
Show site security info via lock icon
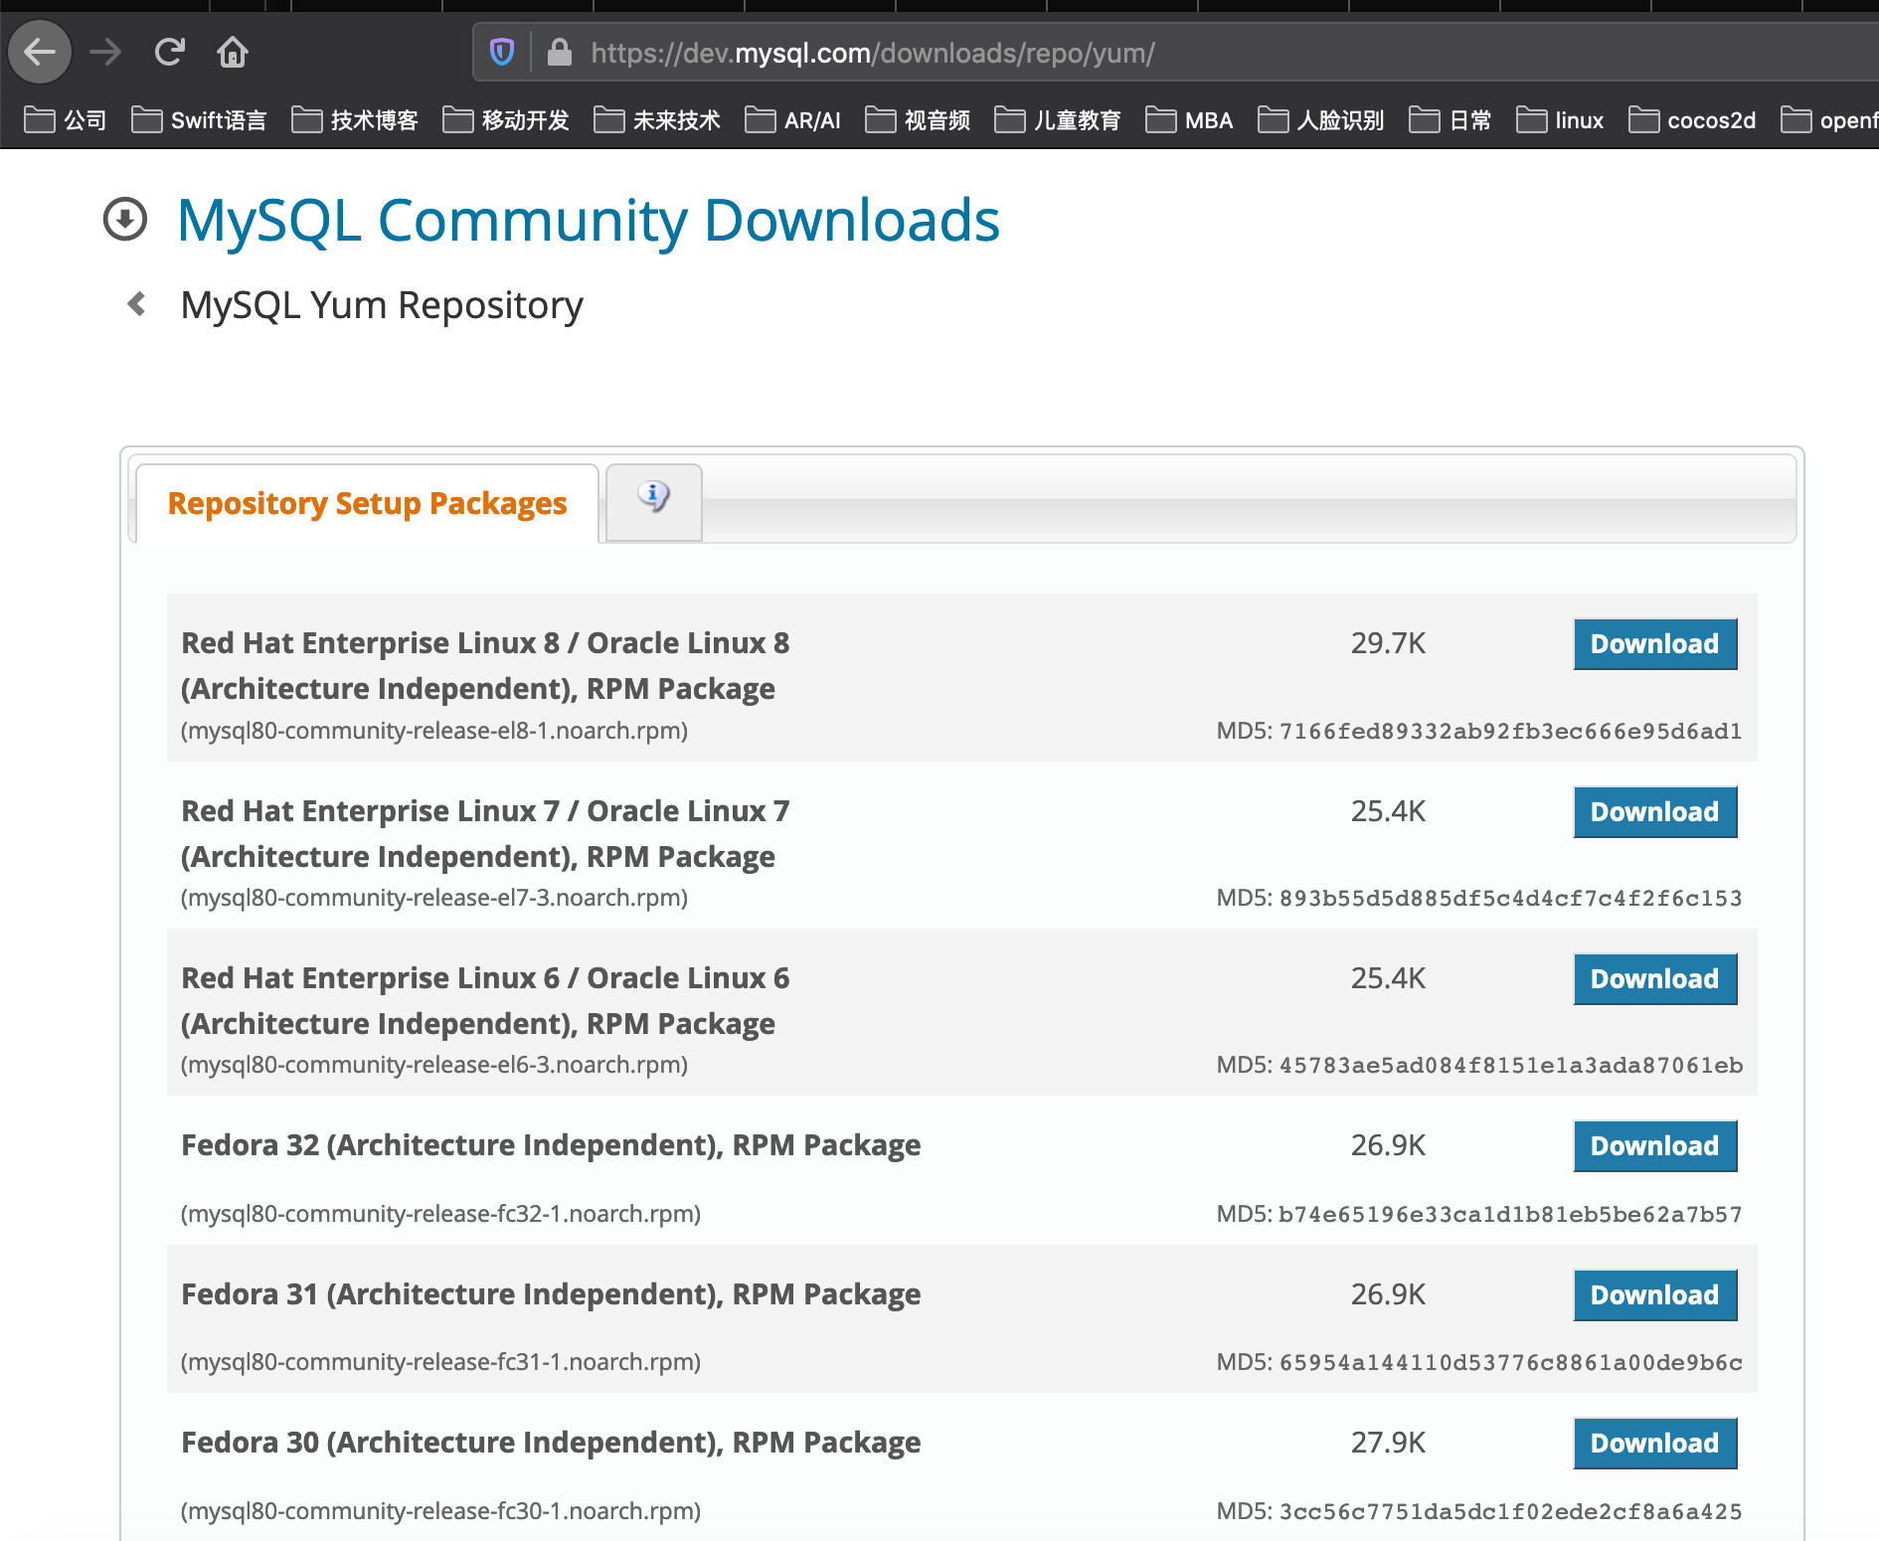click(x=560, y=52)
